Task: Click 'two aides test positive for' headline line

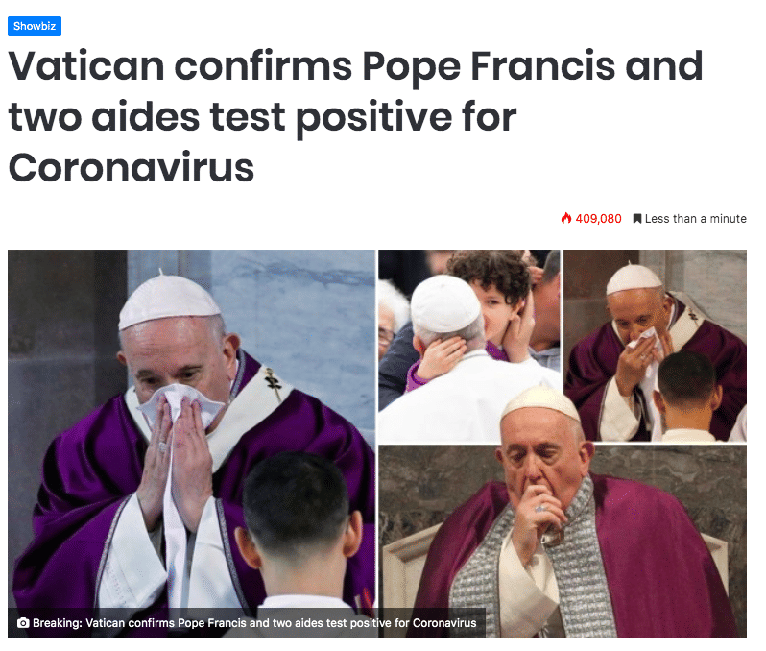Action: click(262, 118)
